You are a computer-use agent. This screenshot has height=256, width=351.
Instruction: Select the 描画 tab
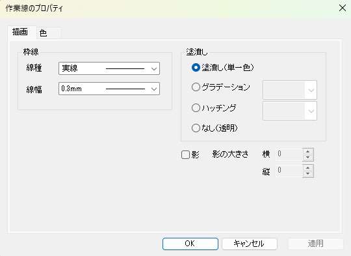click(21, 33)
